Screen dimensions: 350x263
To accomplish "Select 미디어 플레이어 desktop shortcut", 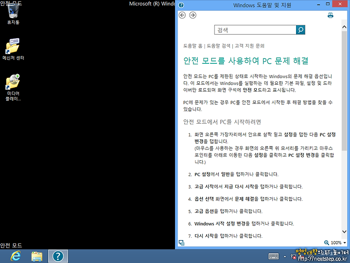I will [x=13, y=87].
